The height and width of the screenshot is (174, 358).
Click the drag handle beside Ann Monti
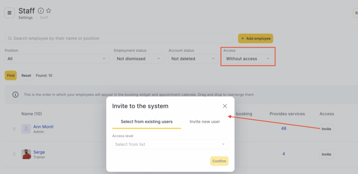14,129
